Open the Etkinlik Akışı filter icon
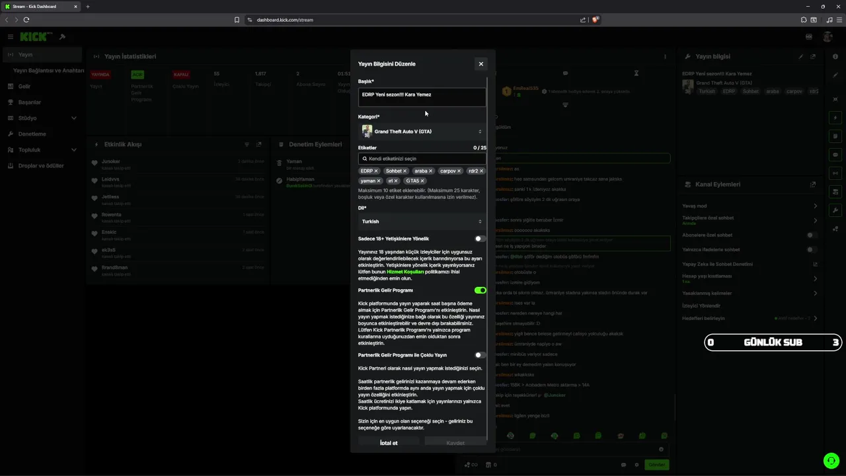 point(247,144)
